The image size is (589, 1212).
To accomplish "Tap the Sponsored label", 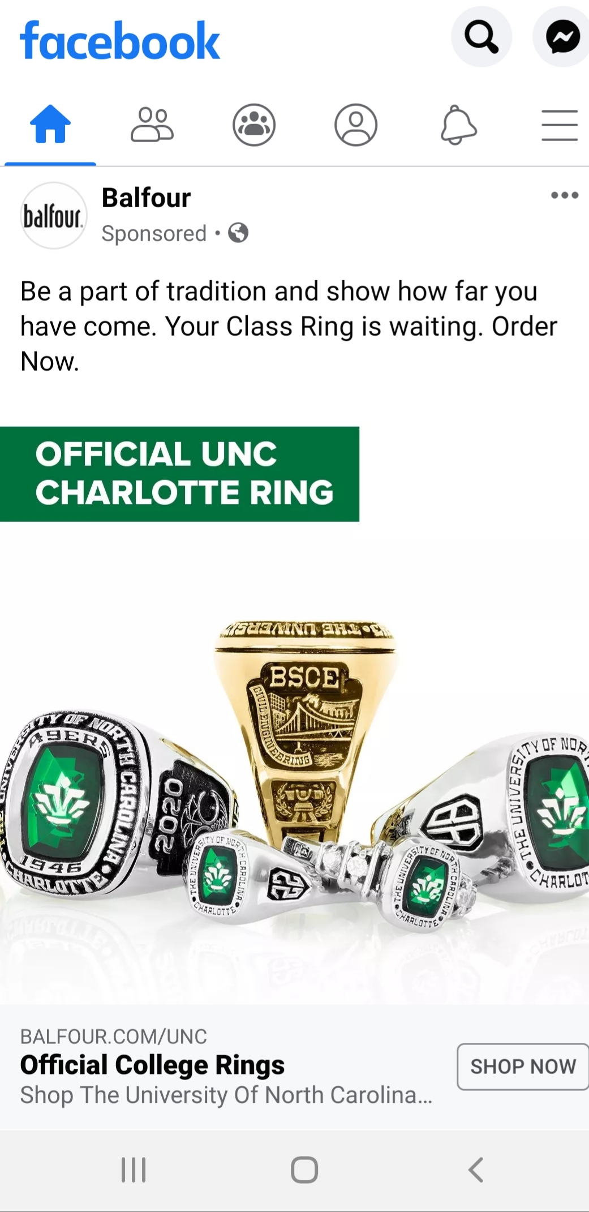I will pos(154,233).
